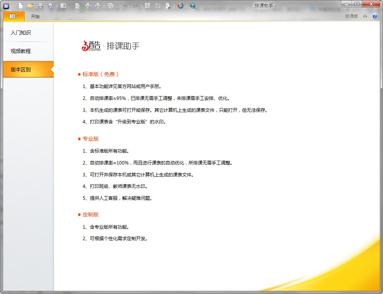Switch to the 开始 ribbon tab
The width and height of the screenshot is (383, 294).
pyautogui.click(x=35, y=17)
